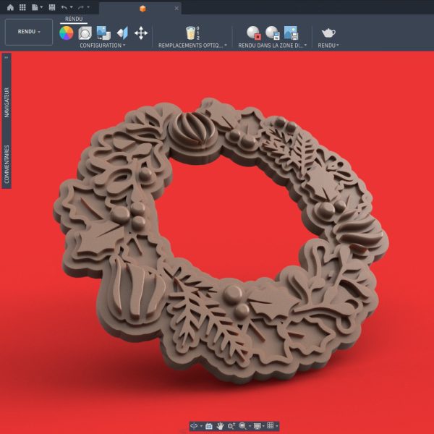The height and width of the screenshot is (434, 434).
Task: Open the Orbit type dropdown arrow
Action: click(201, 426)
